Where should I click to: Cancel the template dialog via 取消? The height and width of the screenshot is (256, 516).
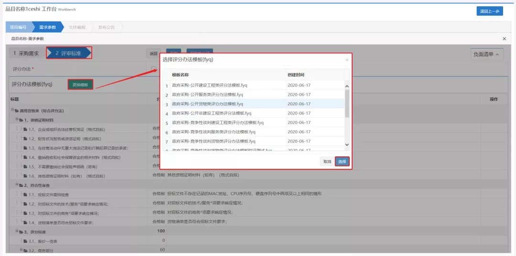327,162
